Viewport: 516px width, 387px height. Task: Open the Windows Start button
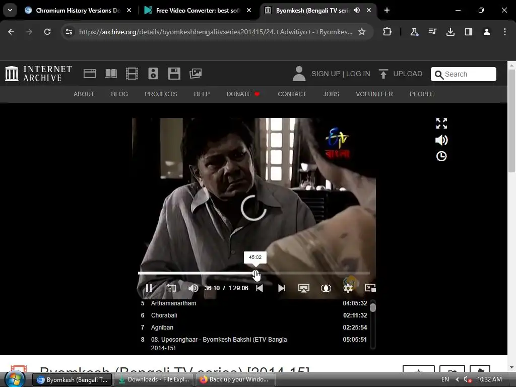tap(16, 379)
